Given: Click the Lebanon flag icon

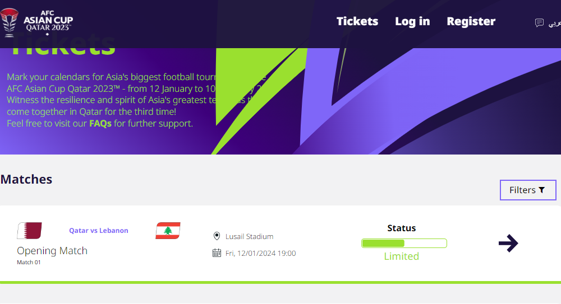Looking at the screenshot, I should [168, 231].
